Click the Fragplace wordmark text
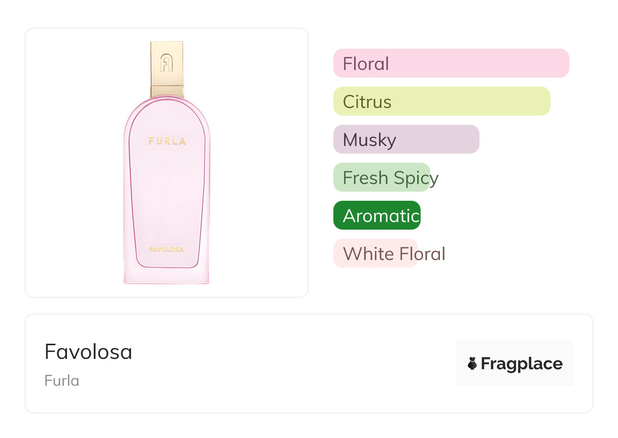 [x=522, y=364]
